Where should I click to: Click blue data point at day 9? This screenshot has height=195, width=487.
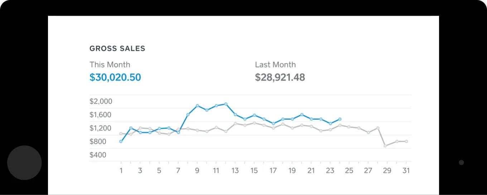197,106
